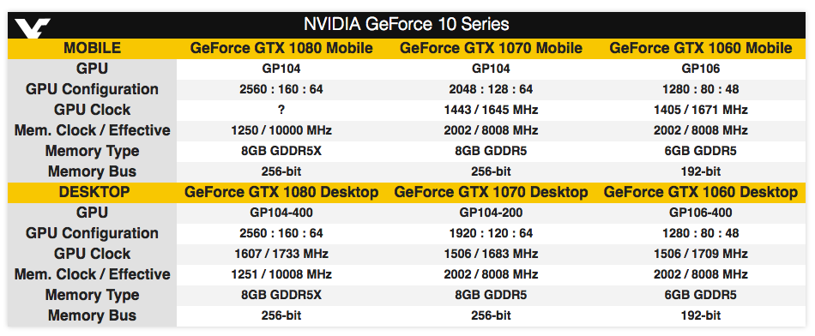Click the question mark GPU Clock cell
The height and width of the screenshot is (336, 815).
281,110
